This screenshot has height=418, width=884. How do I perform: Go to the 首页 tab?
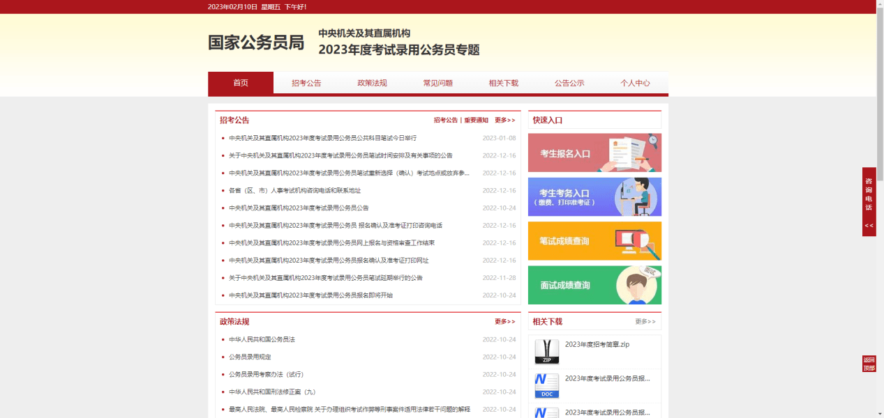[241, 83]
